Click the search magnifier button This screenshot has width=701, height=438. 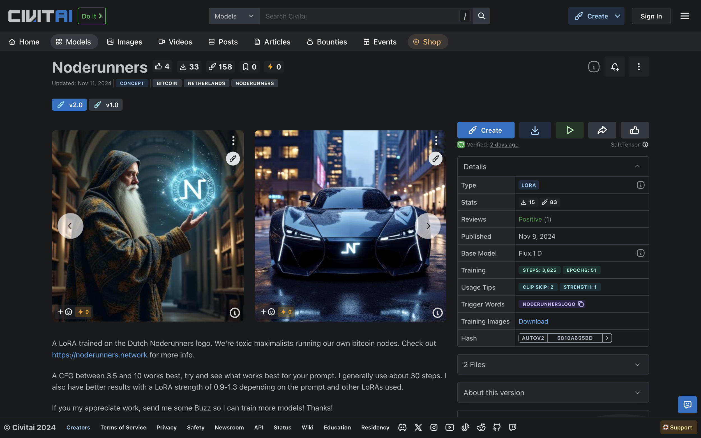(x=481, y=16)
